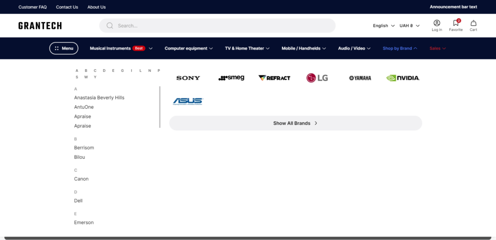Expand Audio / Video menu
496x240 pixels.
coord(354,48)
